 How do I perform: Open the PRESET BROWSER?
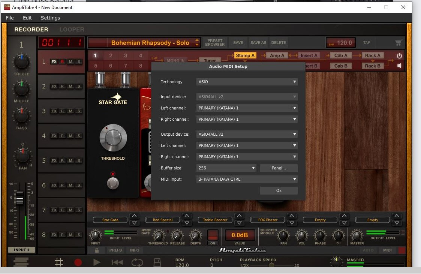tap(215, 42)
